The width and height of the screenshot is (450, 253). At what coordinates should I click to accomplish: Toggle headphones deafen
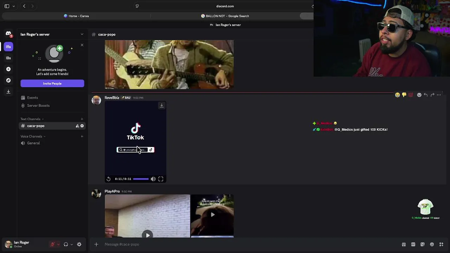click(x=66, y=245)
